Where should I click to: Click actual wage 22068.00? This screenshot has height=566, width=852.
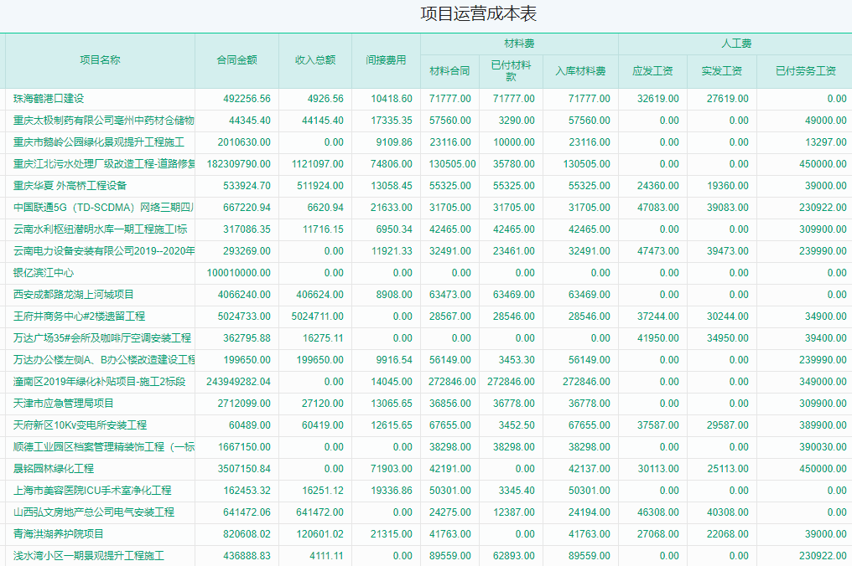[728, 534]
